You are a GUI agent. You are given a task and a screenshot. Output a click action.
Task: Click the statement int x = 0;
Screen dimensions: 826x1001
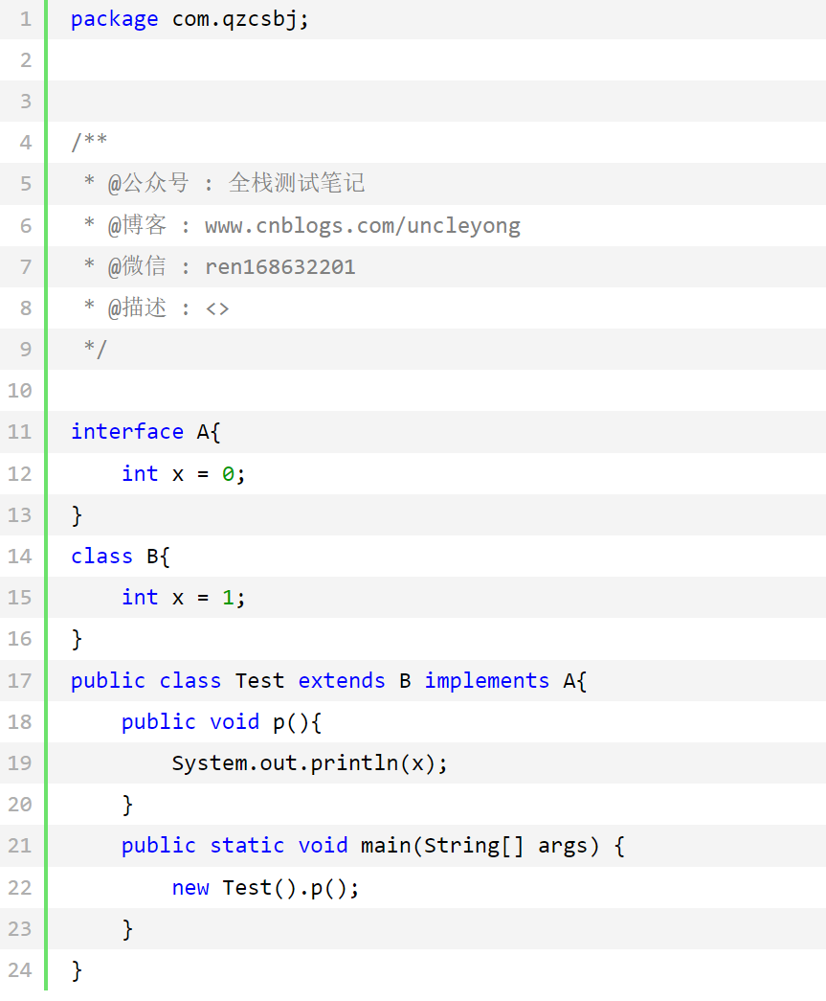184,474
